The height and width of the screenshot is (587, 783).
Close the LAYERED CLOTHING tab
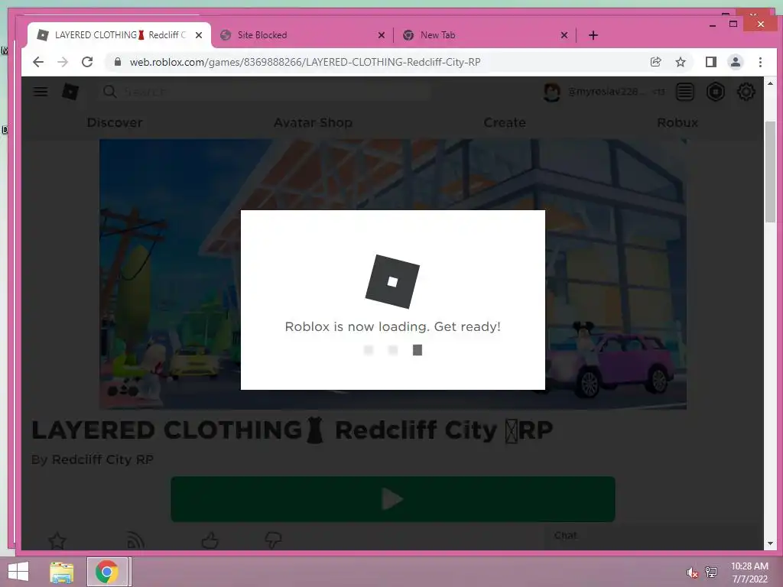point(199,35)
